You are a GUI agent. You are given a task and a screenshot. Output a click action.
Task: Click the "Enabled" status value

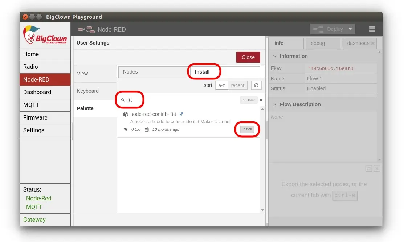coord(316,88)
